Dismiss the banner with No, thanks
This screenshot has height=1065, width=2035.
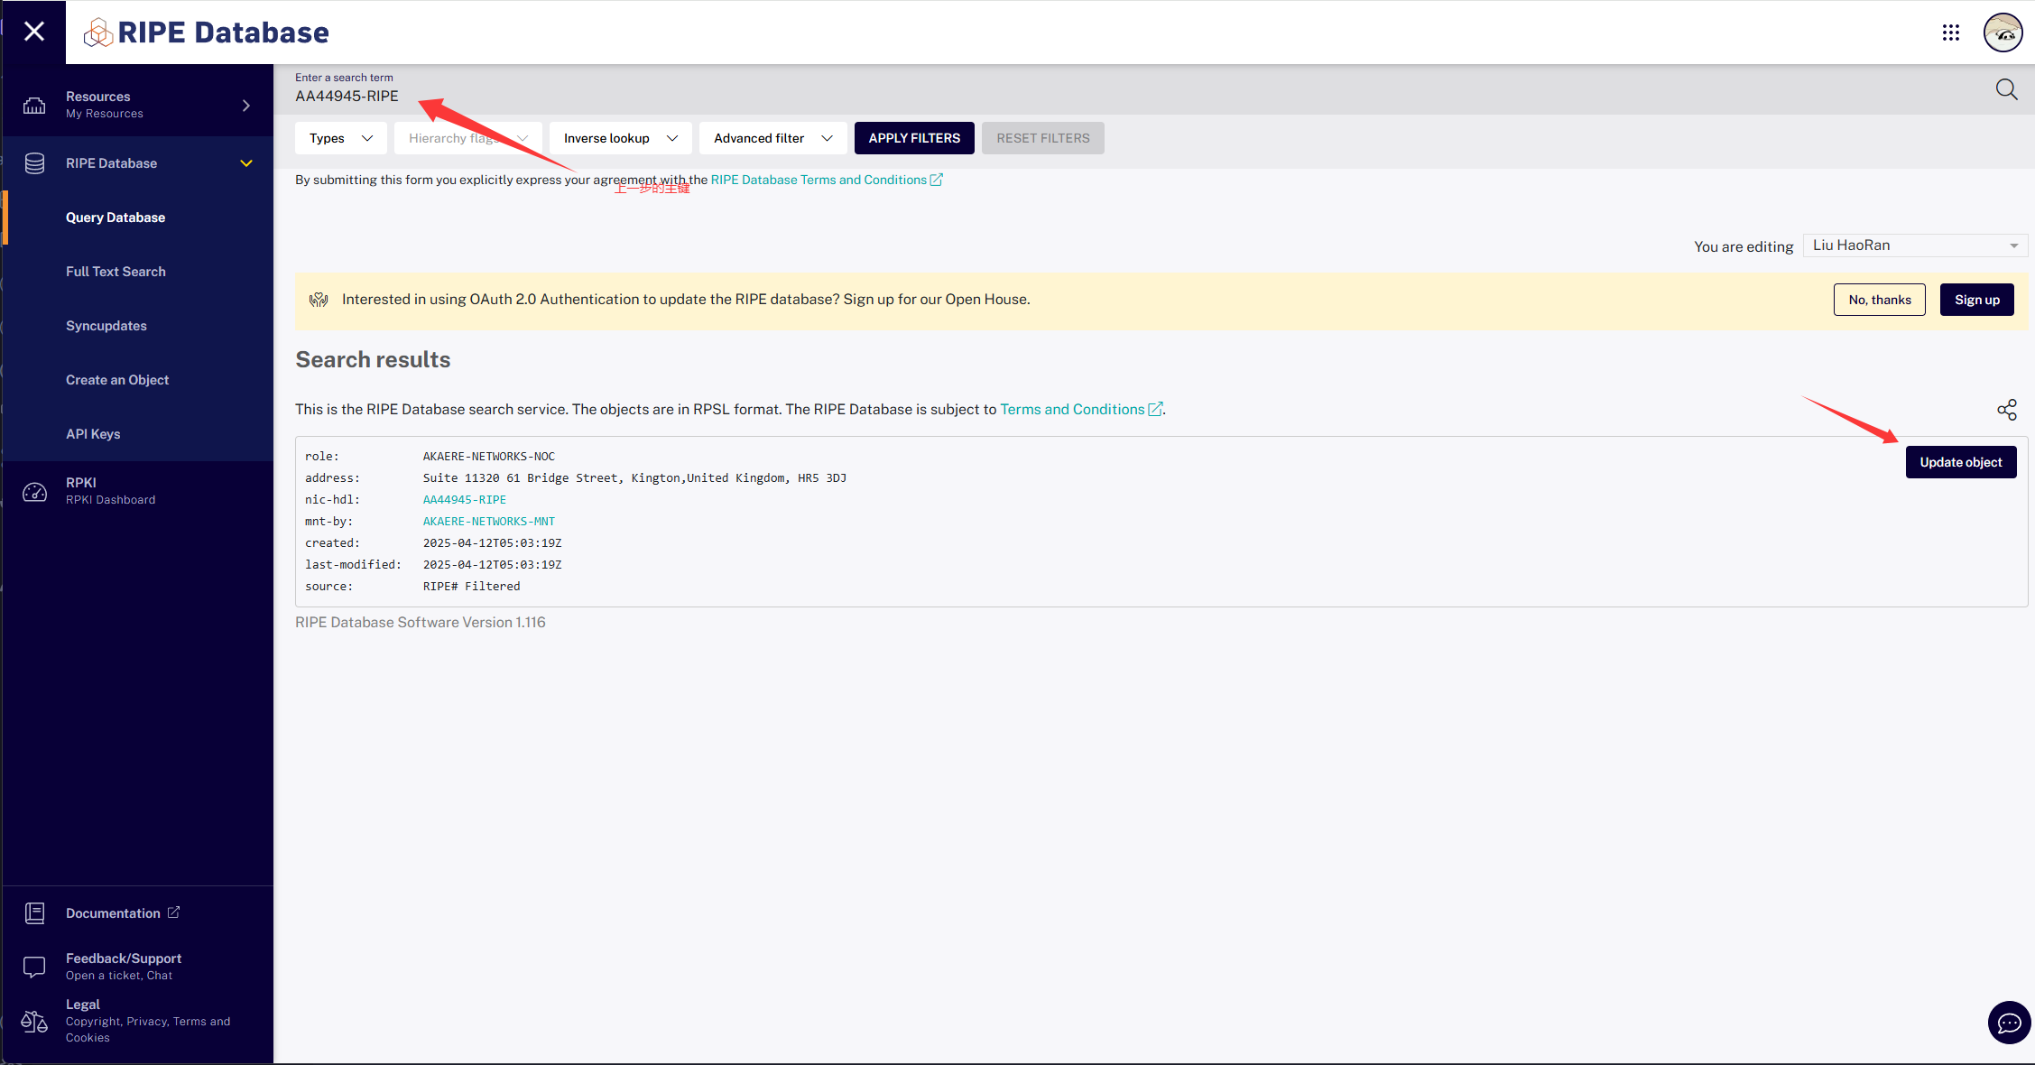[1879, 300]
